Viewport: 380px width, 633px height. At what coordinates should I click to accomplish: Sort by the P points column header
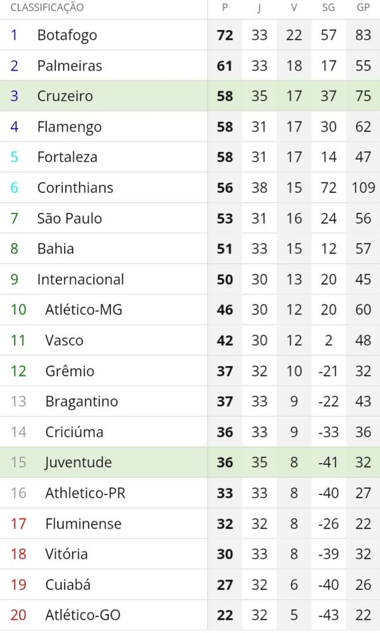coord(225,8)
